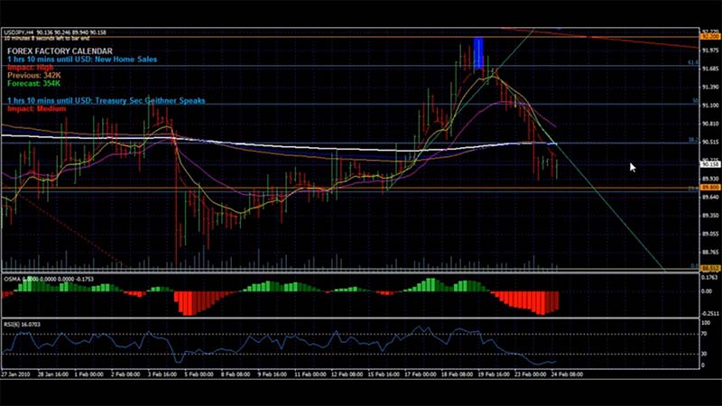The height and width of the screenshot is (406, 722).
Task: Click the 70 level on RSI scale
Action: tap(704, 333)
